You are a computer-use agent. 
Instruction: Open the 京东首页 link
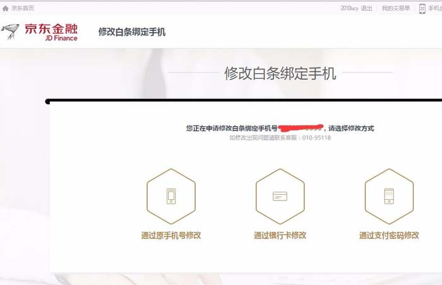(x=23, y=8)
